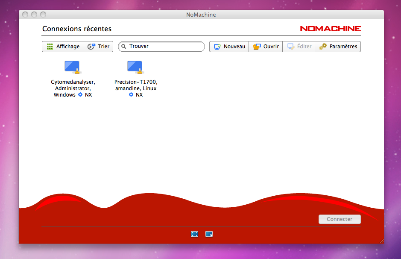Screen dimensions: 401x259
Task: Select the Cytomedanalyser connection icon
Action: 73,67
